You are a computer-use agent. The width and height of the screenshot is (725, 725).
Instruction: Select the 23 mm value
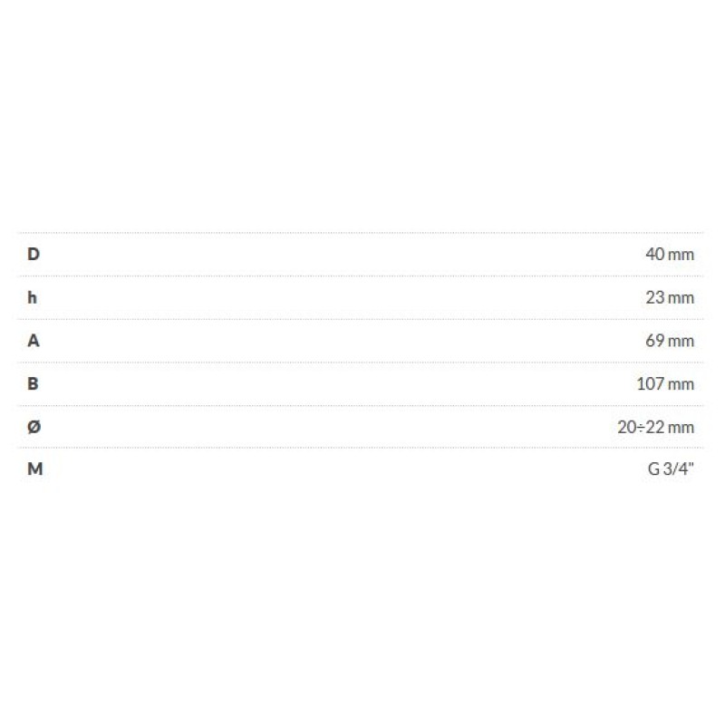[670, 297]
